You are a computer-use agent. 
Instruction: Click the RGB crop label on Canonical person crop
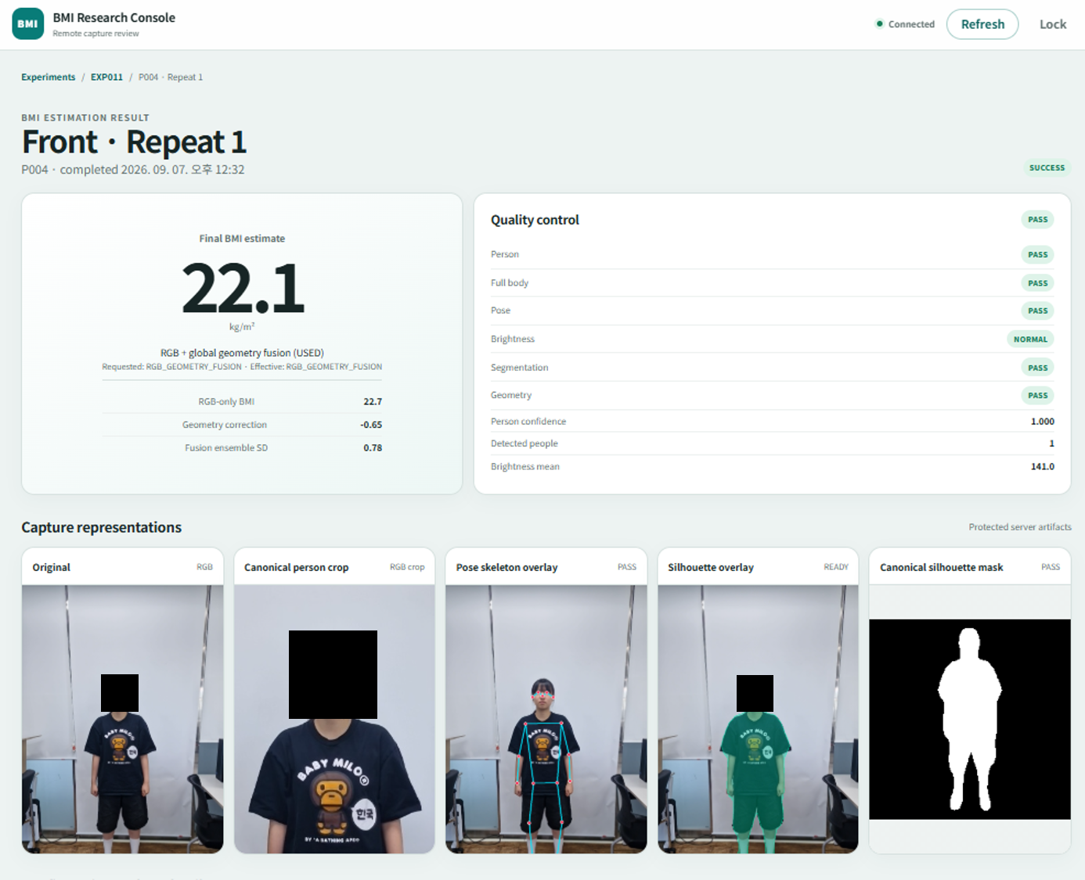pos(407,567)
